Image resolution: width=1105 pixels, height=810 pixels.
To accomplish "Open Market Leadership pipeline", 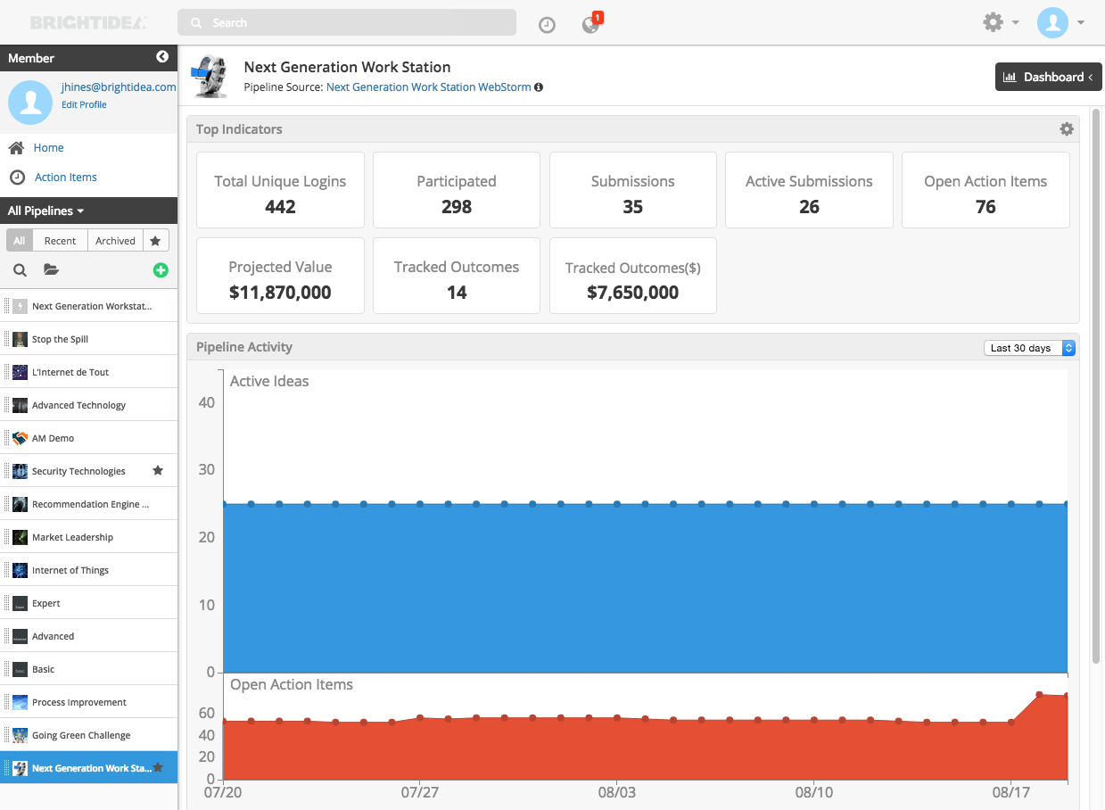I will pos(89,537).
